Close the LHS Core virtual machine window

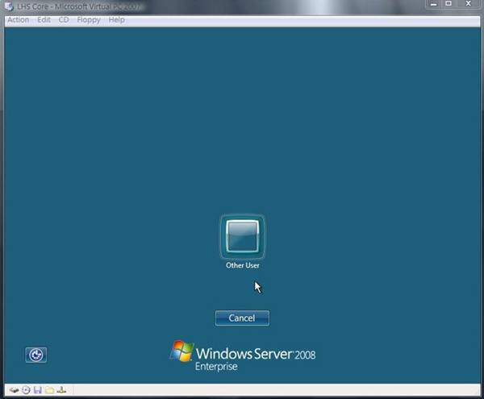point(469,5)
